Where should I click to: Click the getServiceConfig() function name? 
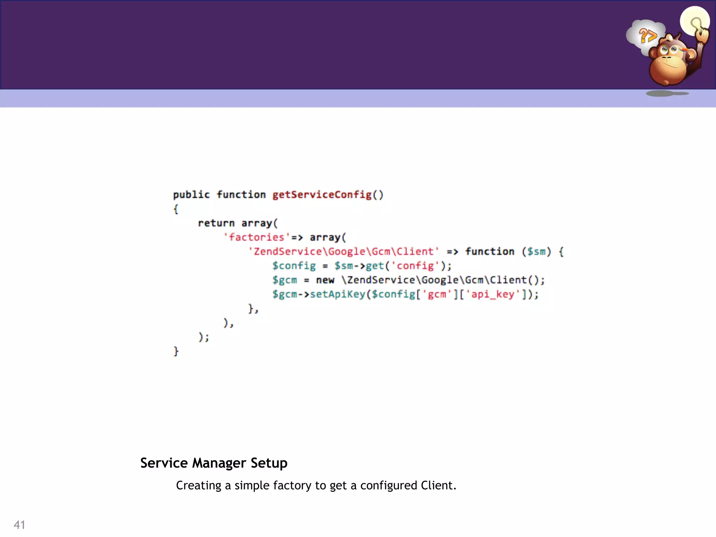(328, 195)
